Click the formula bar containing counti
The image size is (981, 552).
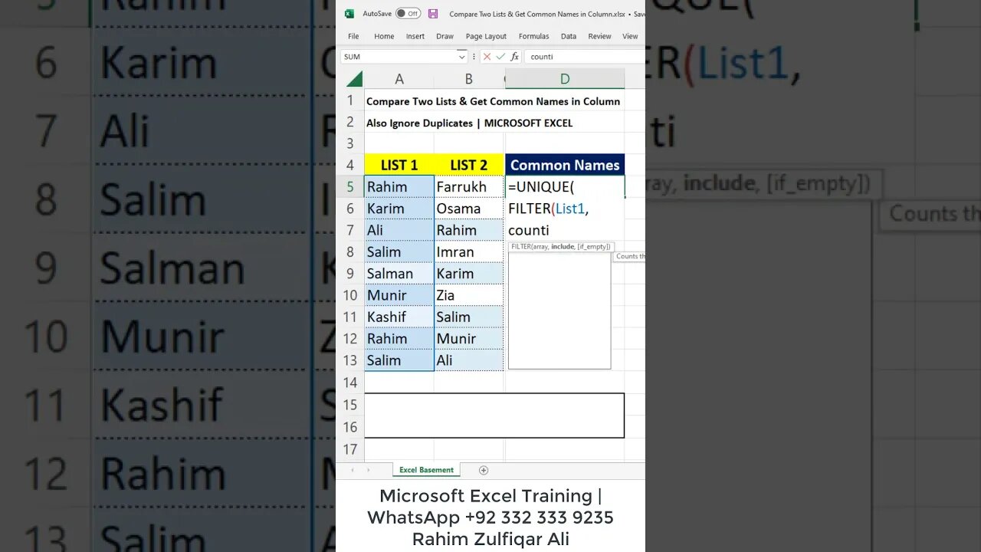584,57
